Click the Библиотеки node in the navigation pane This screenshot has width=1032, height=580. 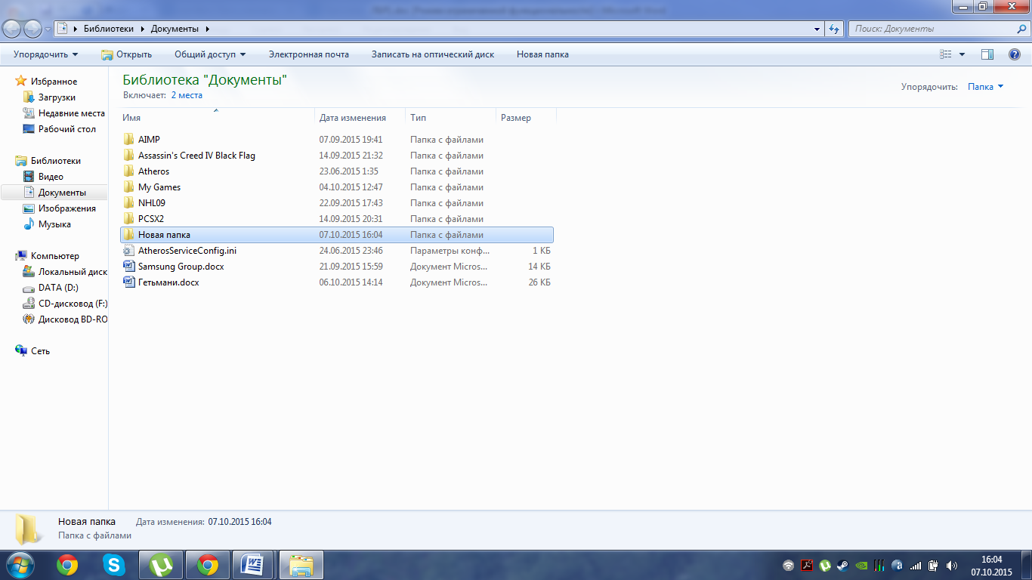(55, 161)
